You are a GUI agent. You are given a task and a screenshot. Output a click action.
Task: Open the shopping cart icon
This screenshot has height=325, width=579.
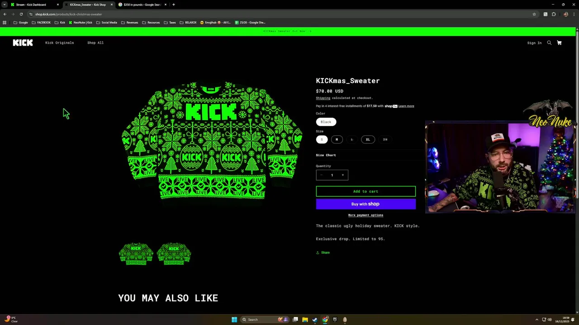[x=559, y=43]
